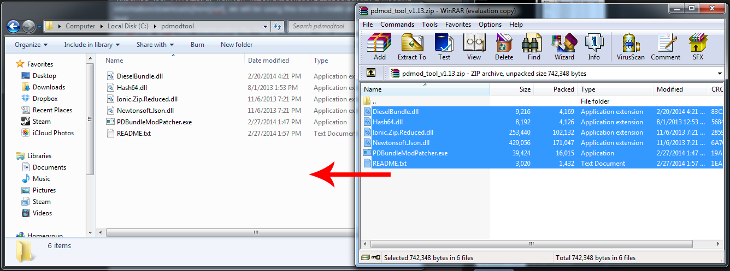Click the Add toolbar icon in WinRAR

click(379, 47)
